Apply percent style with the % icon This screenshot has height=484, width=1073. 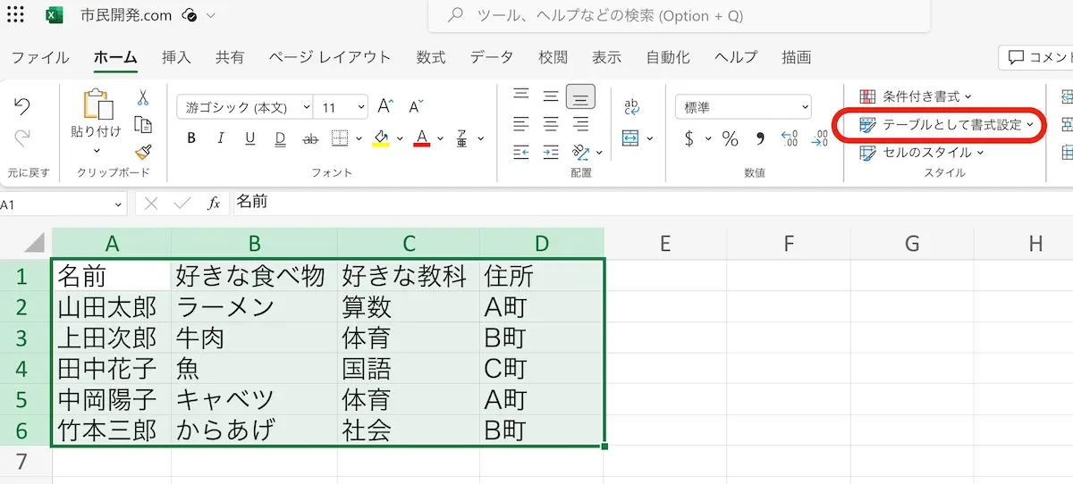(731, 138)
